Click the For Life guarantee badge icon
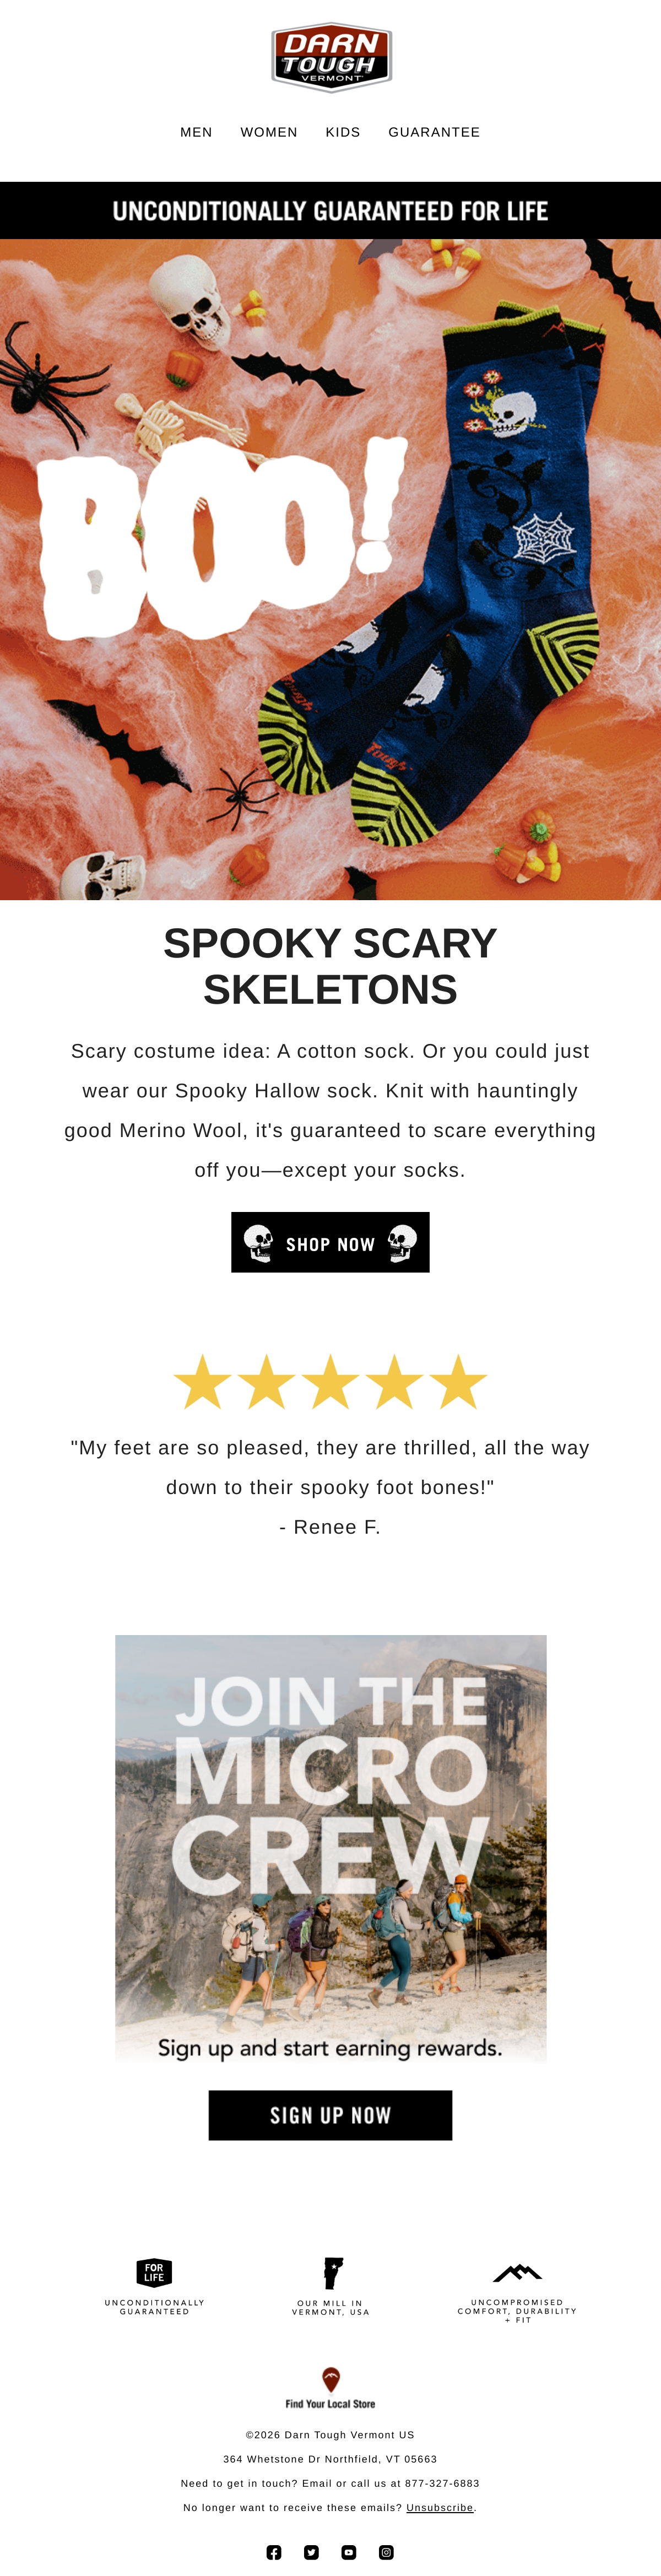The width and height of the screenshot is (661, 2576). [154, 2272]
